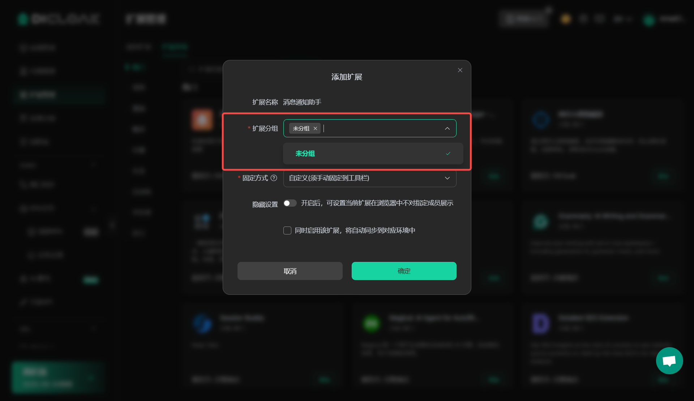Click the purple D extension icon
The width and height of the screenshot is (694, 401).
541,323
